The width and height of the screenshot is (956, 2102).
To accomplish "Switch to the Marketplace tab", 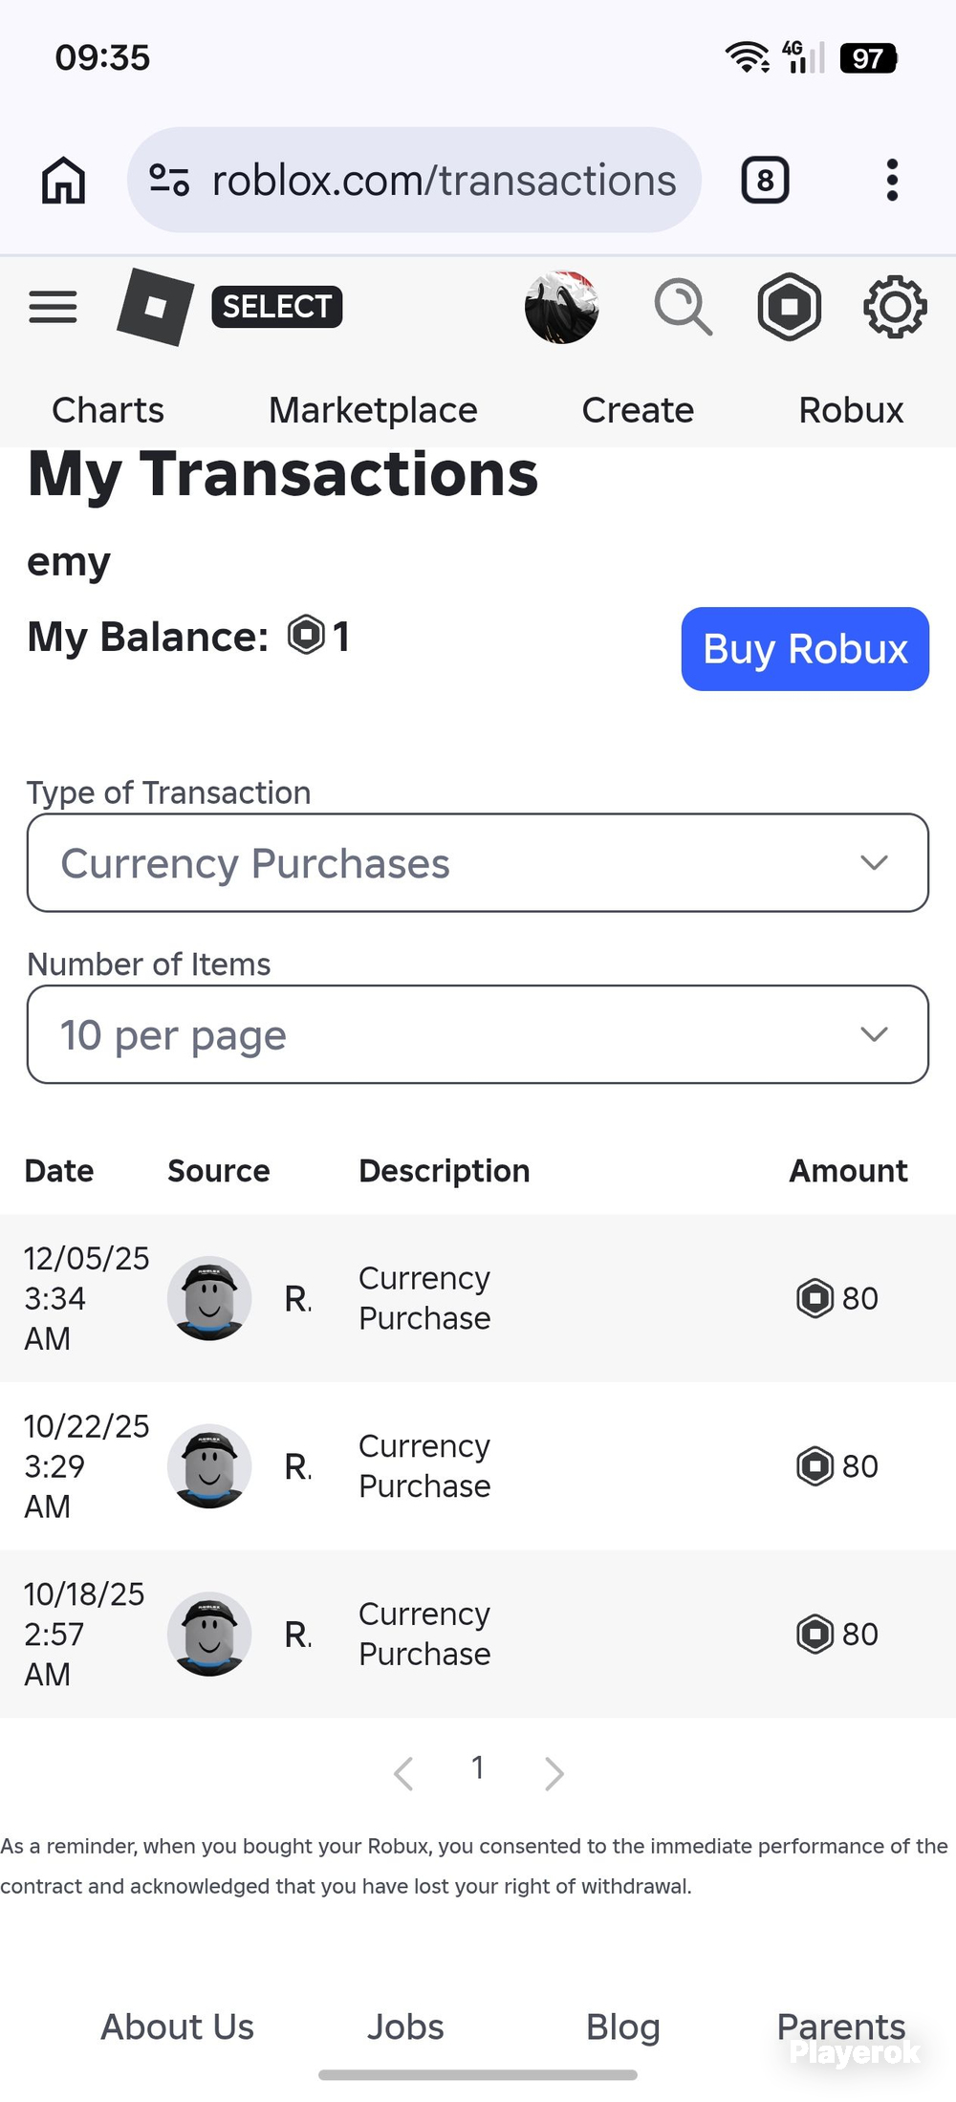I will 373,410.
